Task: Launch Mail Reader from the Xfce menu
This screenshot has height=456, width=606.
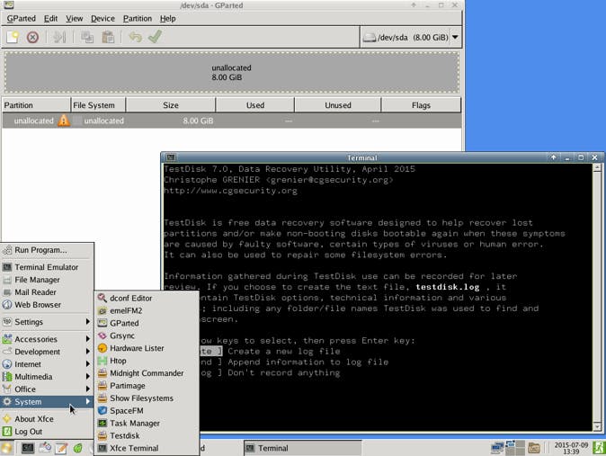Action: [x=47, y=292]
